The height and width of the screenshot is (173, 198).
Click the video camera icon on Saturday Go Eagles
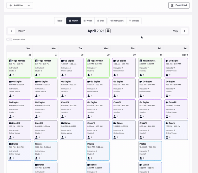[x=167, y=61]
